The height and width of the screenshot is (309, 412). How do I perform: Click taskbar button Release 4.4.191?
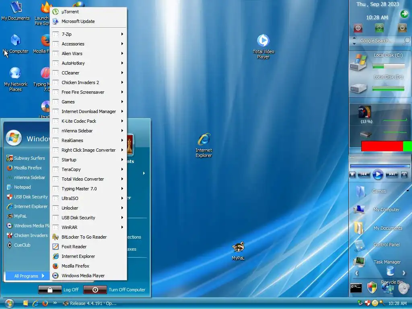coord(89,303)
